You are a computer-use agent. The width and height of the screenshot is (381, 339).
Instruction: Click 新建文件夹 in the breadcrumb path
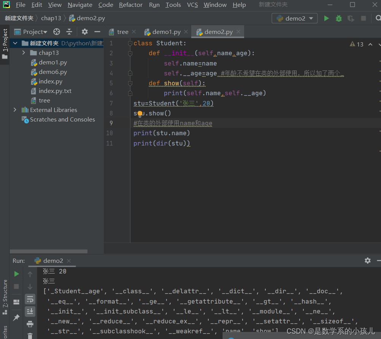[x=19, y=18]
